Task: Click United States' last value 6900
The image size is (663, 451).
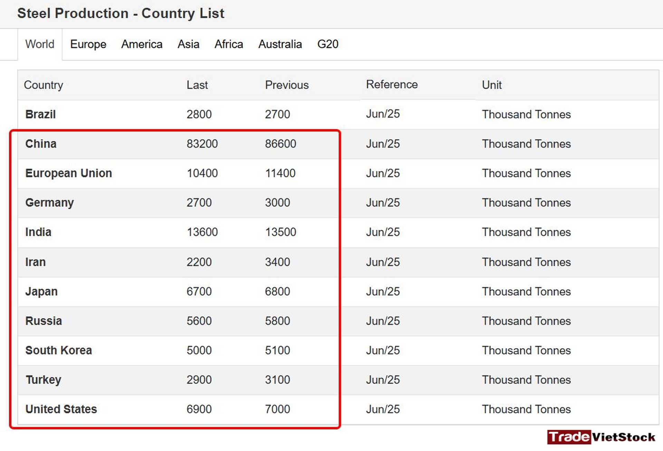Action: (199, 409)
